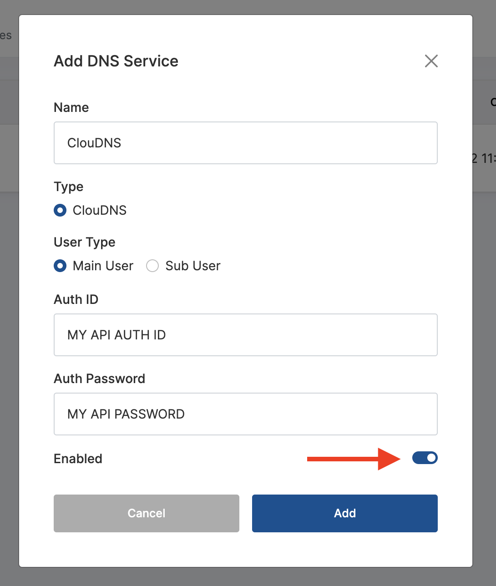
Task: Click the Auth ID label
Action: tap(76, 299)
